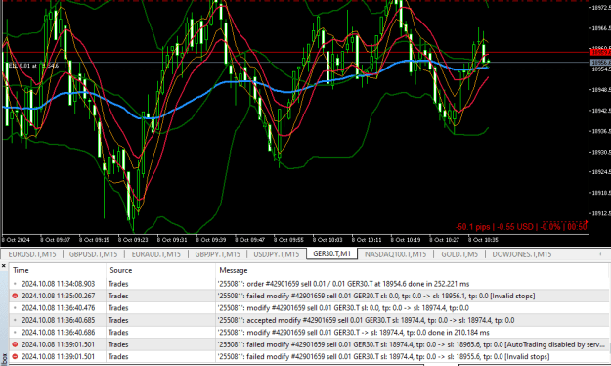This screenshot has height=366, width=611.
Task: Select the active GER30.T,M1 chart tab
Action: click(332, 253)
